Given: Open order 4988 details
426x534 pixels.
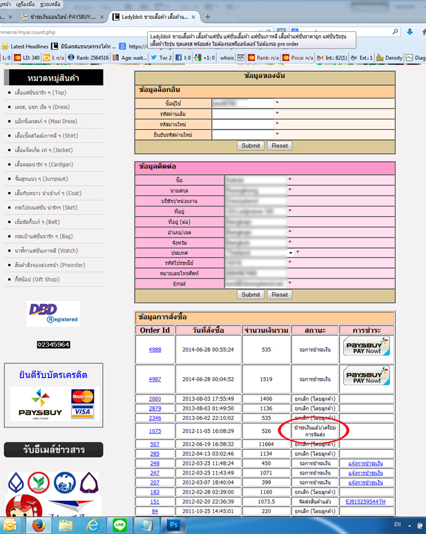Looking at the screenshot, I should coord(155,350).
